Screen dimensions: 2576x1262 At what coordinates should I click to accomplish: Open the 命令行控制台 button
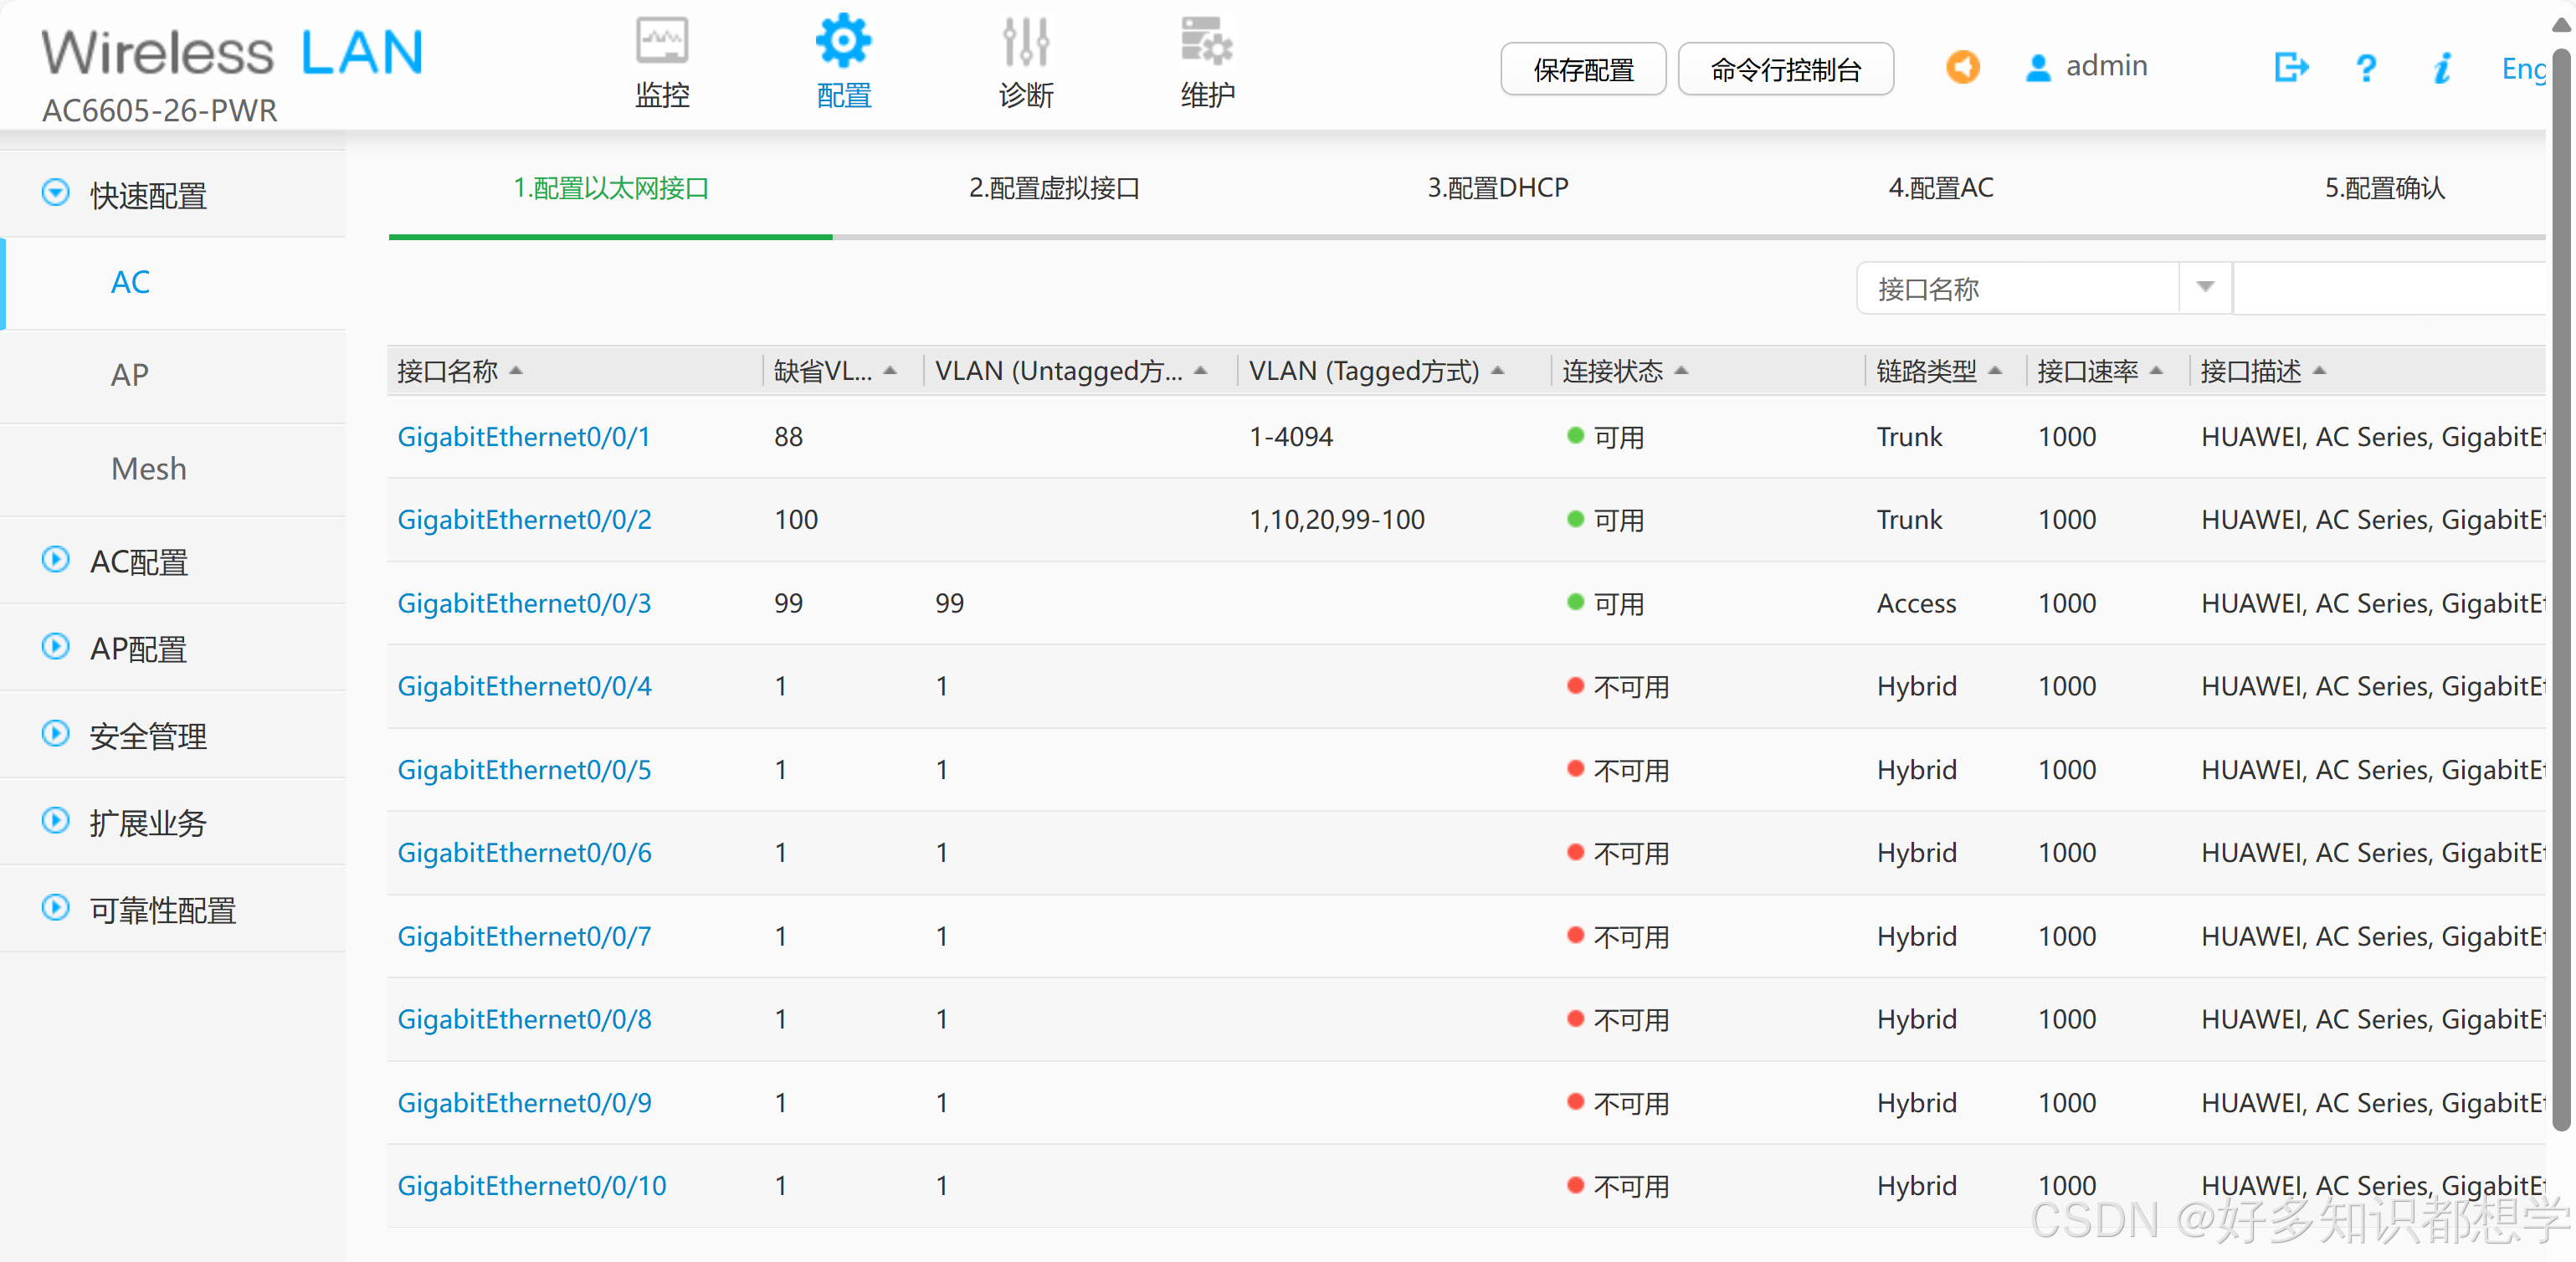1785,69
